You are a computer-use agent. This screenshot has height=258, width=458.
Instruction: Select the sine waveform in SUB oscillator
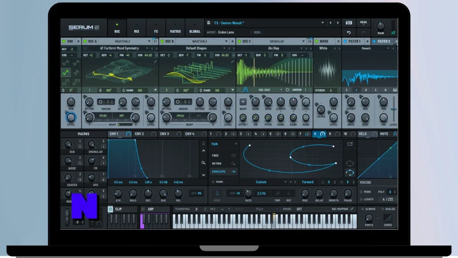coord(66,63)
